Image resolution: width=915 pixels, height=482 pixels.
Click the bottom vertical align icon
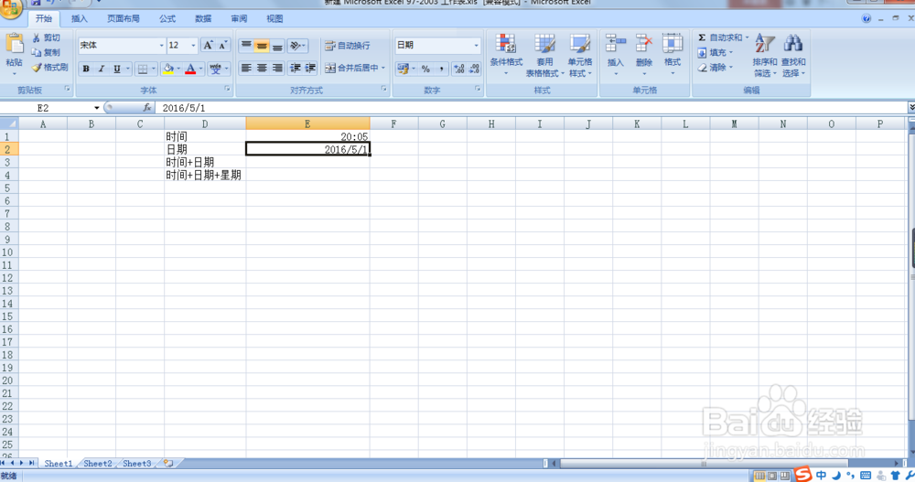(277, 46)
